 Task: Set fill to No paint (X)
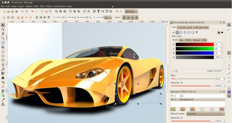(174, 32)
